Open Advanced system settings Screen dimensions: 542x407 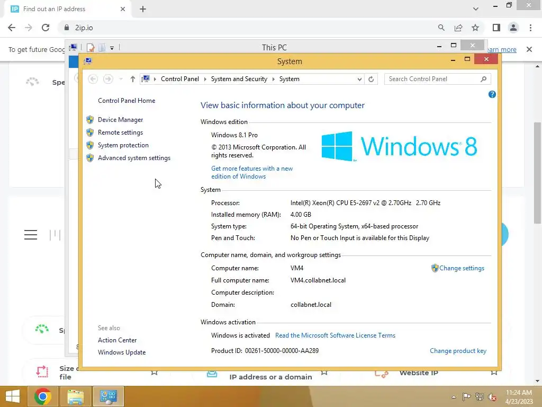[x=134, y=158]
